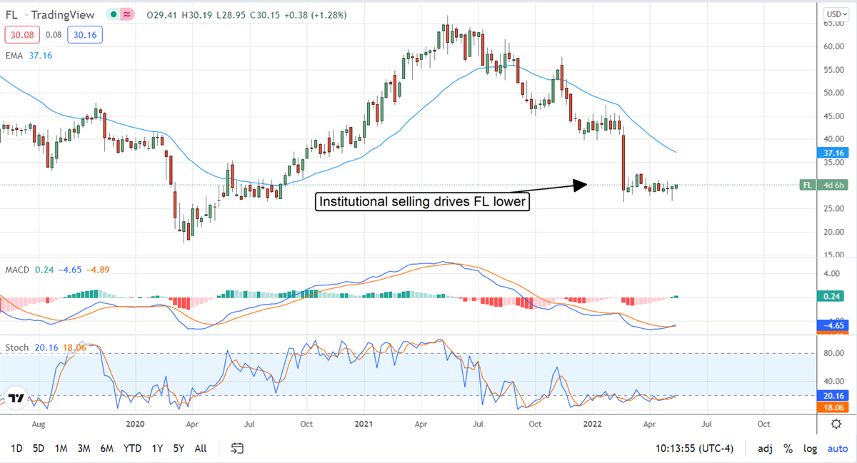Click the green market status dot icon
This screenshot has width=857, height=463.
pos(114,14)
